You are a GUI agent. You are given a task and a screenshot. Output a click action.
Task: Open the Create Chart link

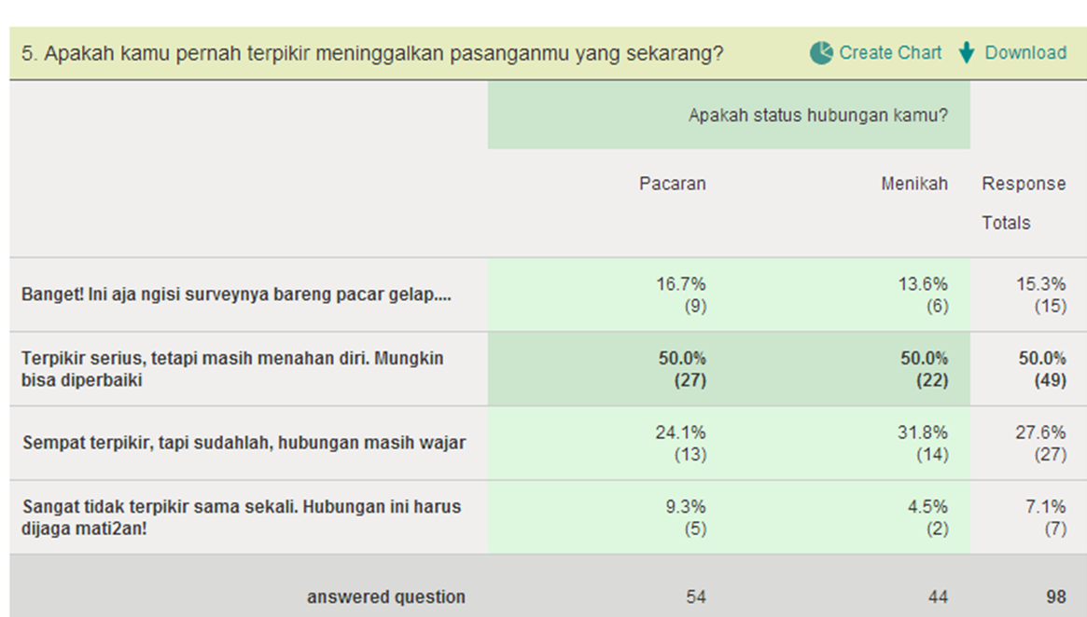tap(890, 53)
